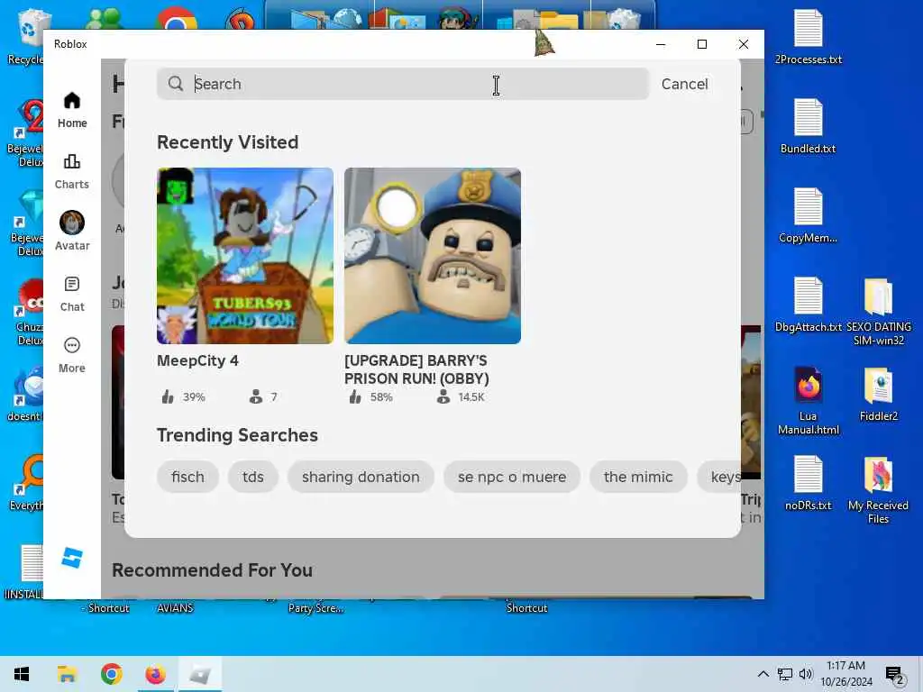
Task: Click the MeepCity 4 title
Action: (x=197, y=360)
